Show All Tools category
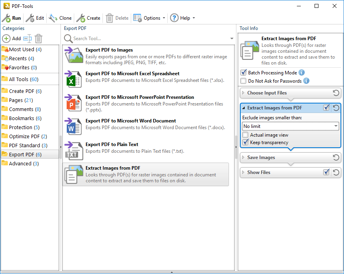344x274 pixels. pyautogui.click(x=30, y=79)
